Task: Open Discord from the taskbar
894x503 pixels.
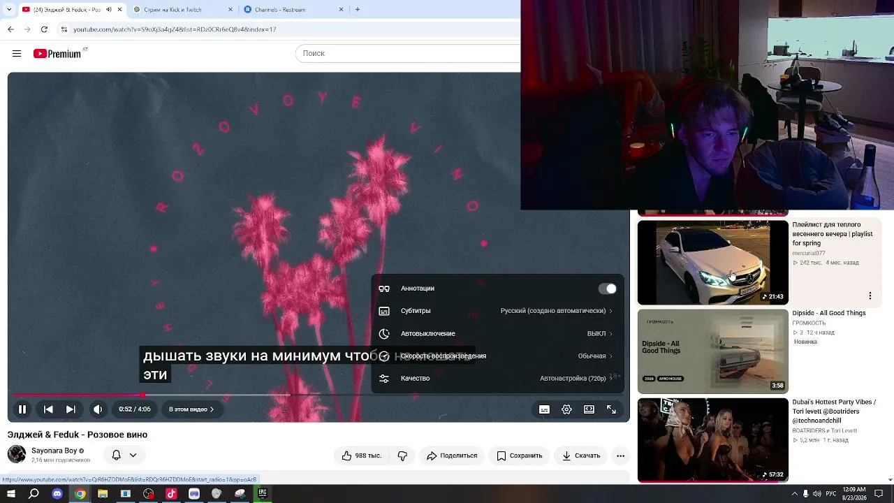Action: pyautogui.click(x=57, y=494)
